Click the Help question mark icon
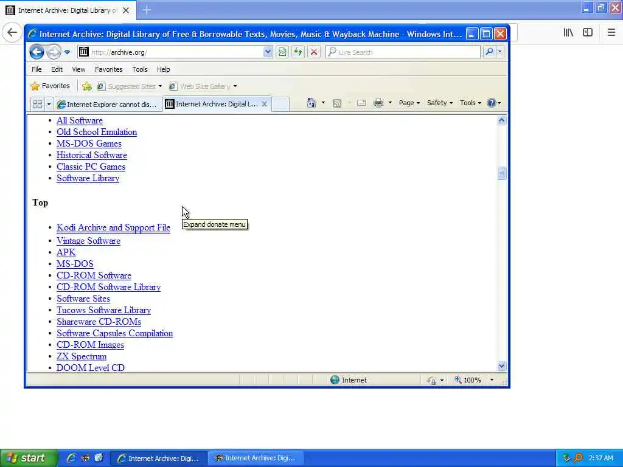Viewport: 623px width, 467px height. point(492,103)
